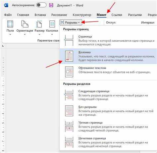This screenshot has height=153, width=157.
Task: Select the Страница break option text
Action: (x=85, y=36)
